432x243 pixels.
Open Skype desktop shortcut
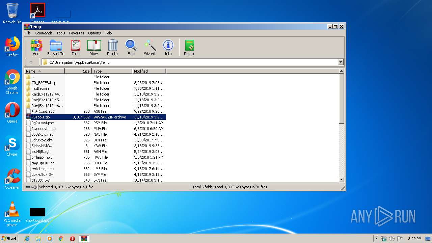[12, 146]
